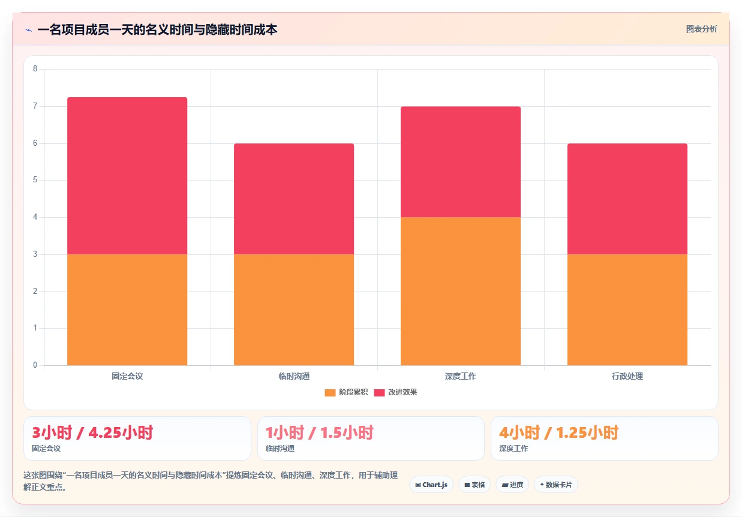Click the 3小时 / 4.25小时 stat card
742x517 pixels.
(x=137, y=438)
